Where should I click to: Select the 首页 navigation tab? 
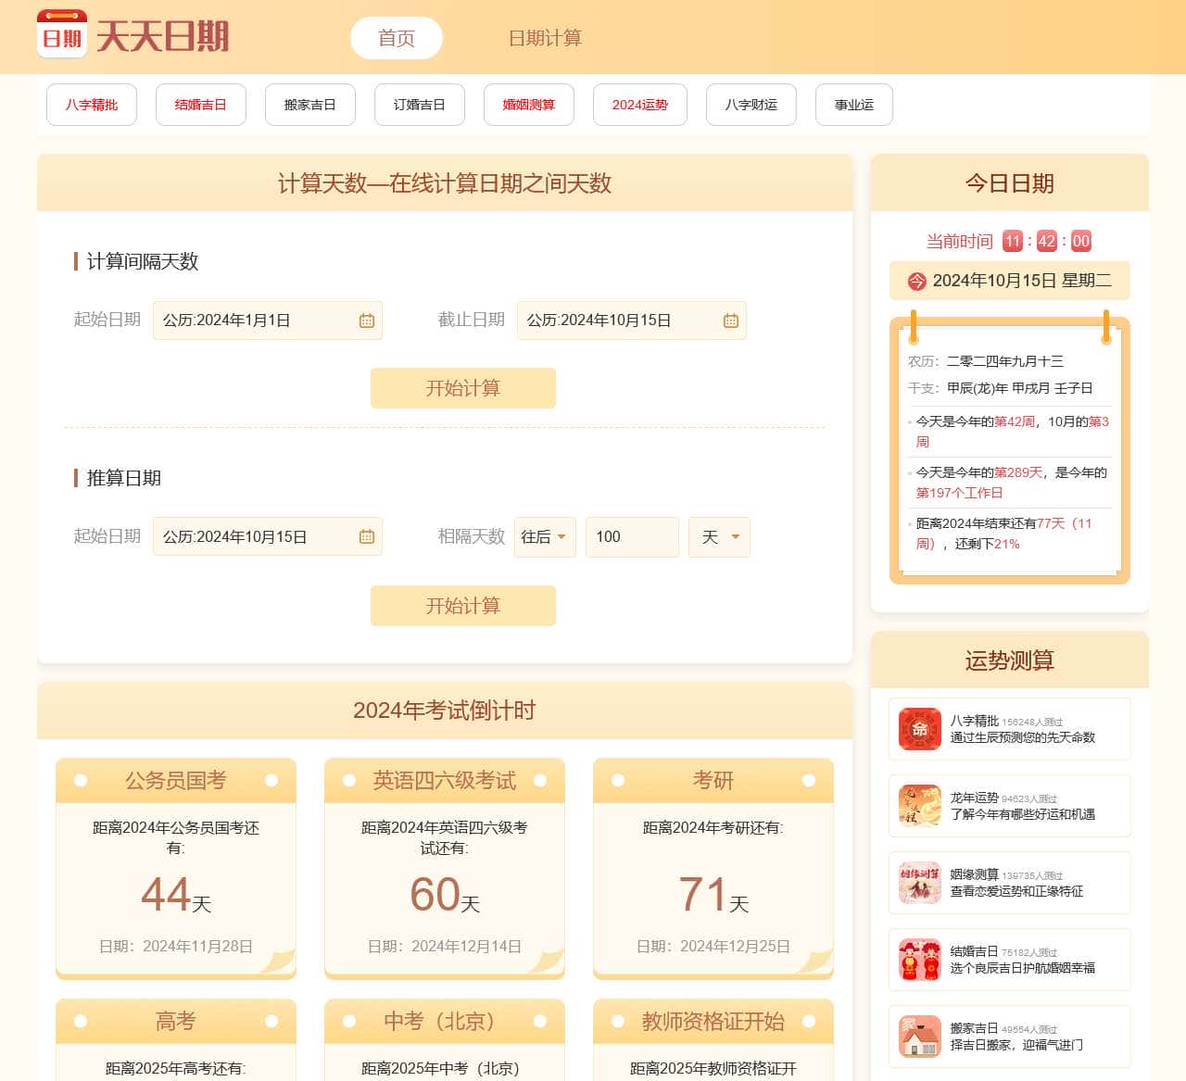pos(396,38)
